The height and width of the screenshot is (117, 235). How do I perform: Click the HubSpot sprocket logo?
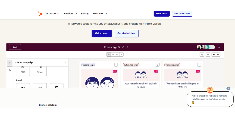tap(40, 13)
